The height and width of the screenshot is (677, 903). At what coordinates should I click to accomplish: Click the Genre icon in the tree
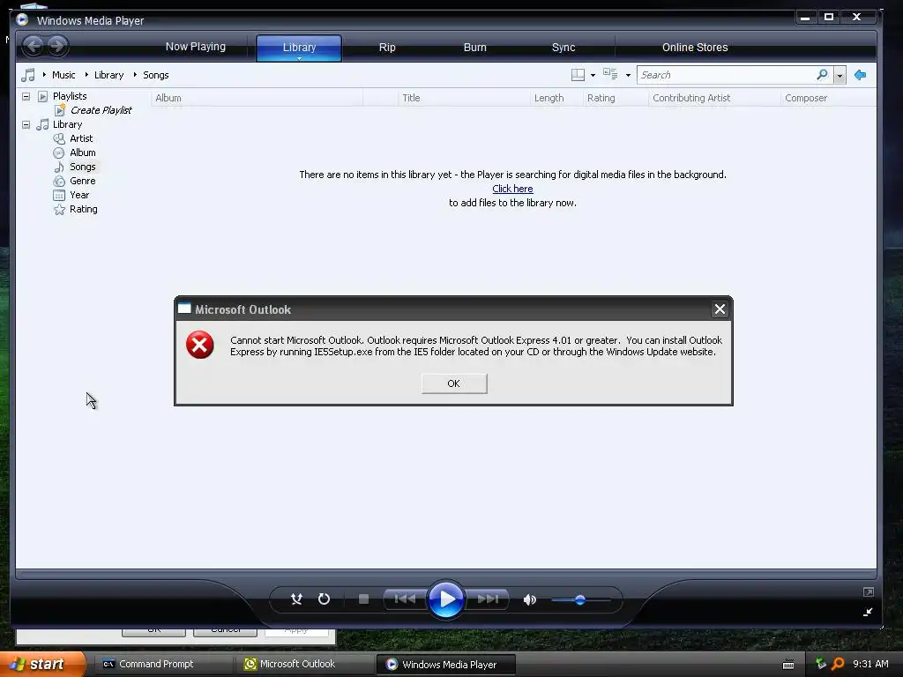[59, 181]
